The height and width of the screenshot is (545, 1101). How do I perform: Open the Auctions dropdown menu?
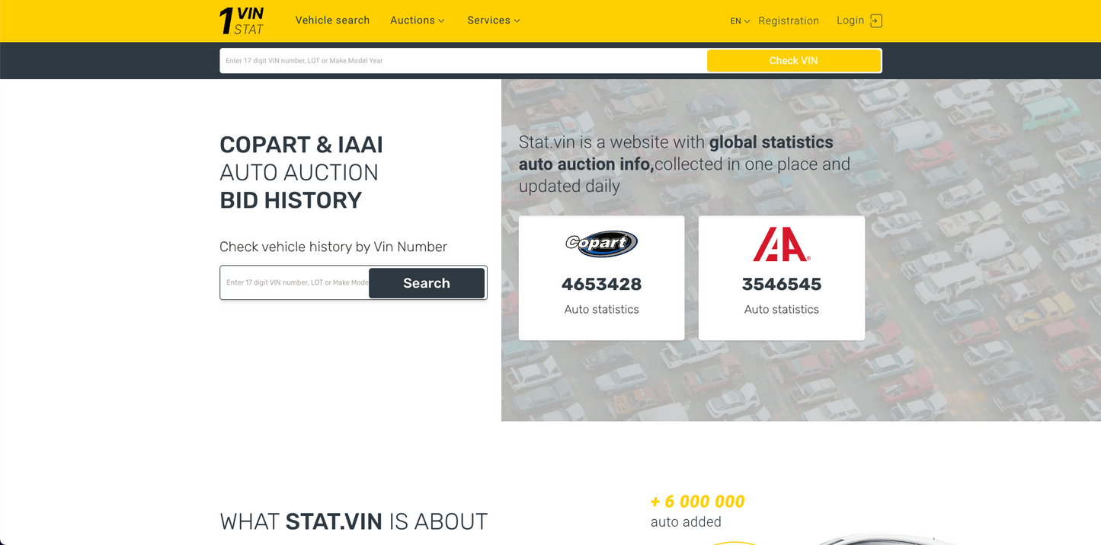pos(412,21)
